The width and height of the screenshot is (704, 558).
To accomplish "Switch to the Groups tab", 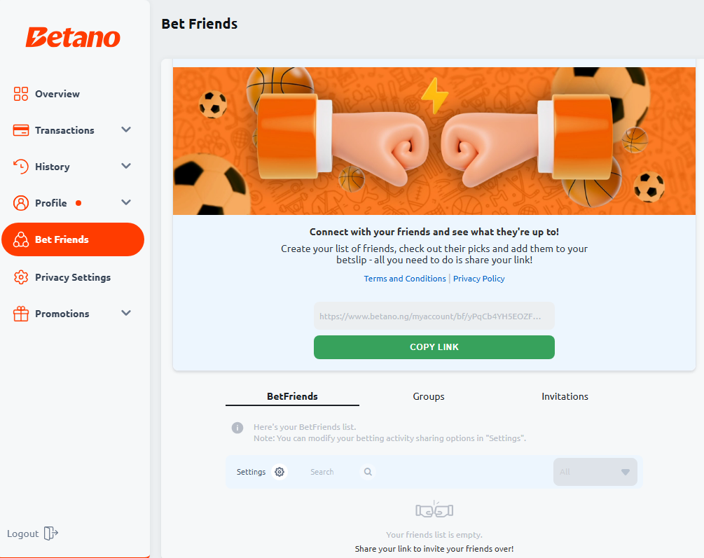I will click(428, 396).
